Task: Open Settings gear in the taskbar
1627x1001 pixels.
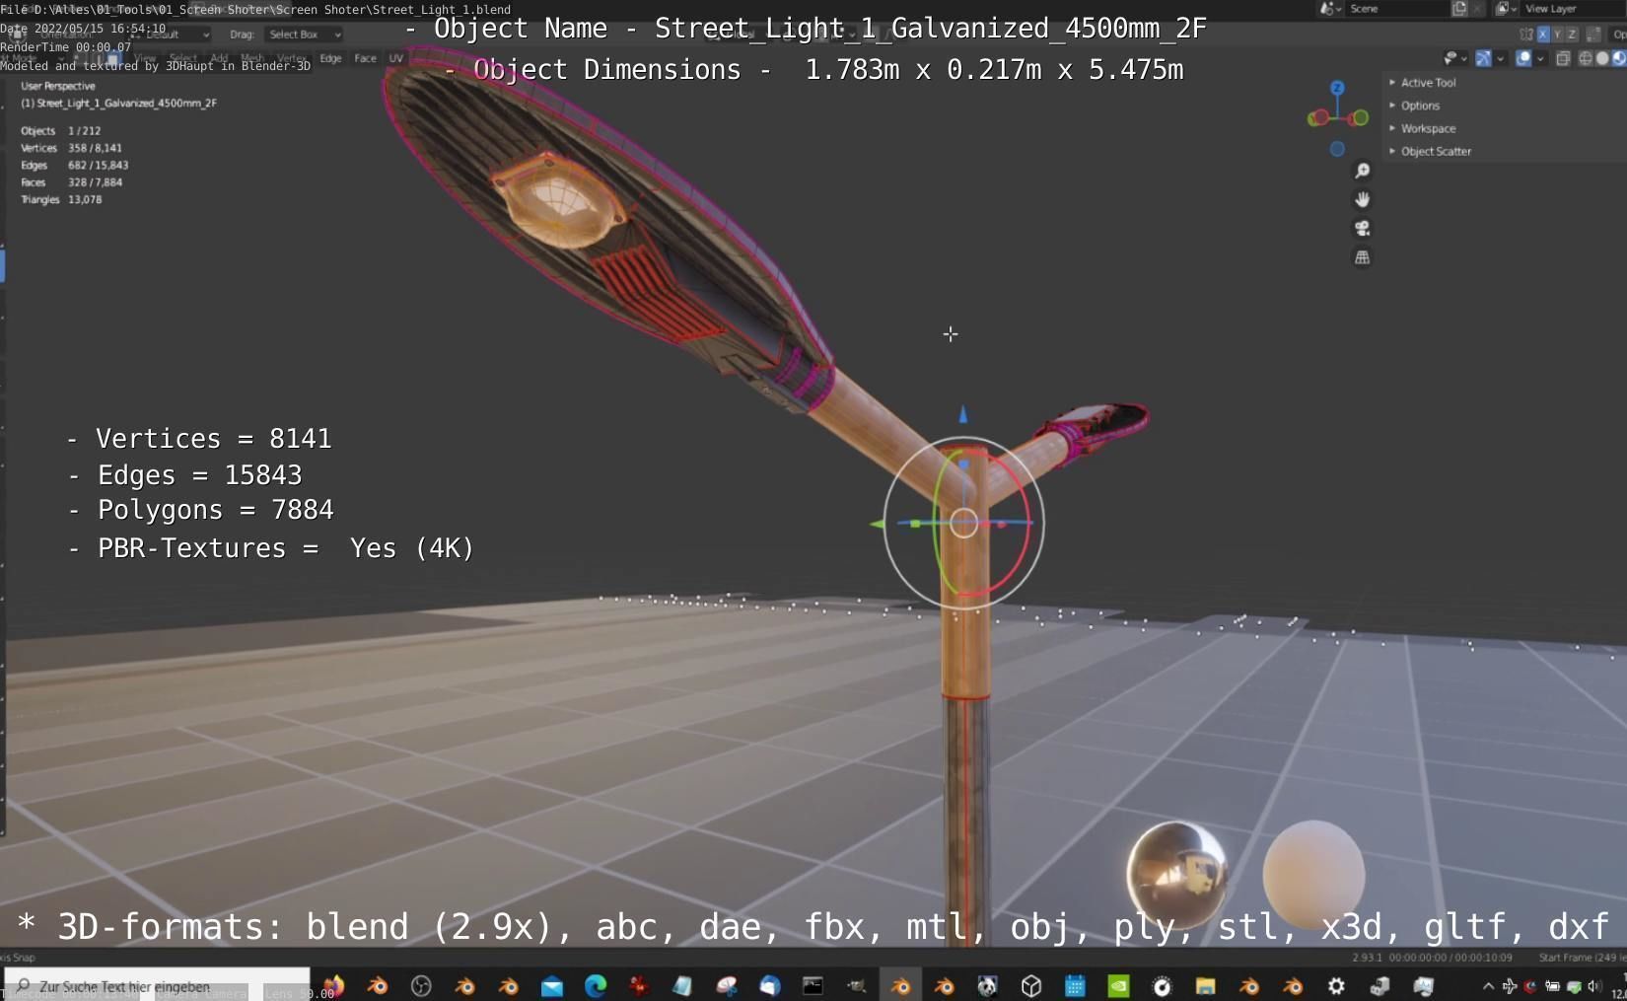Action: coord(1336,985)
